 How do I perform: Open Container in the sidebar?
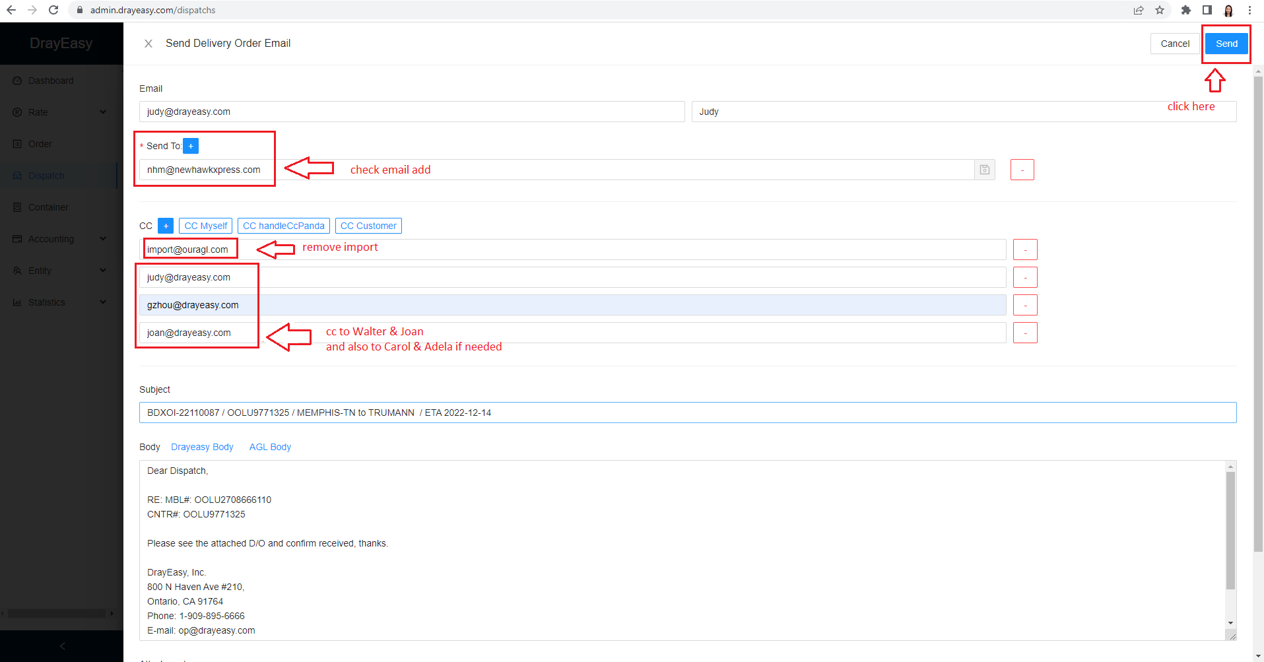coord(48,207)
